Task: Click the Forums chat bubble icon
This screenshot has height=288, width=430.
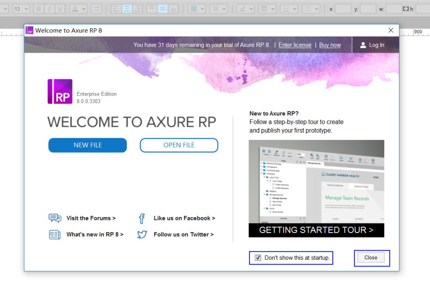Action: (x=55, y=218)
